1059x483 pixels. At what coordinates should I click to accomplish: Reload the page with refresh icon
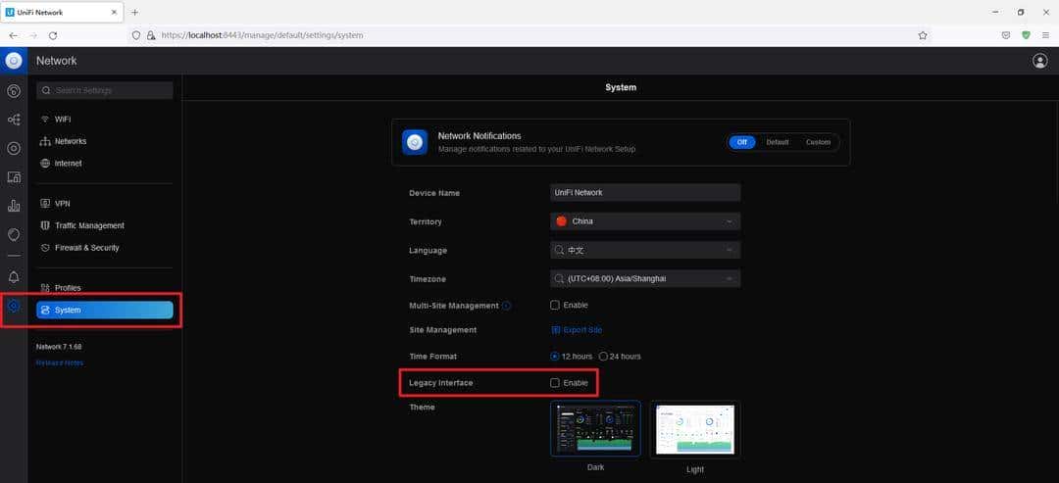(x=53, y=35)
